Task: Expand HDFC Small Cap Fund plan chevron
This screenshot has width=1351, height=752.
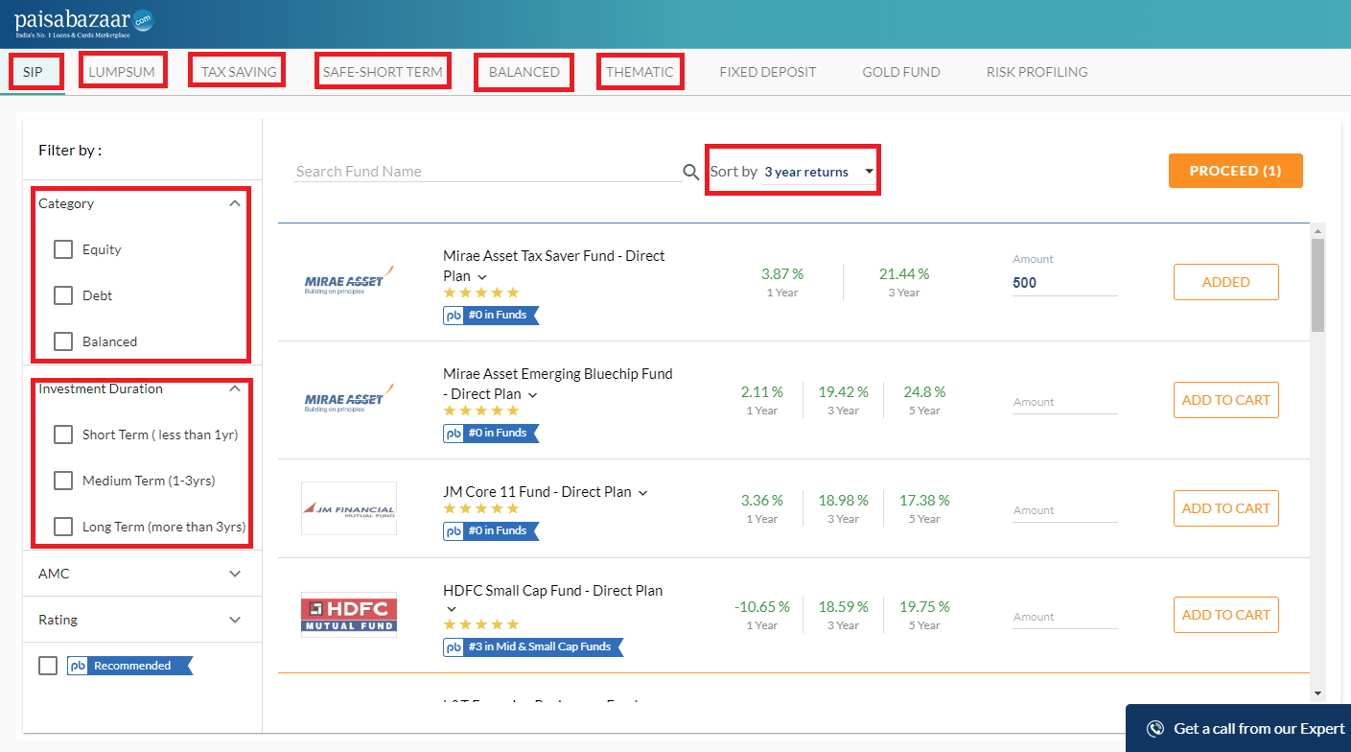Action: [x=453, y=610]
